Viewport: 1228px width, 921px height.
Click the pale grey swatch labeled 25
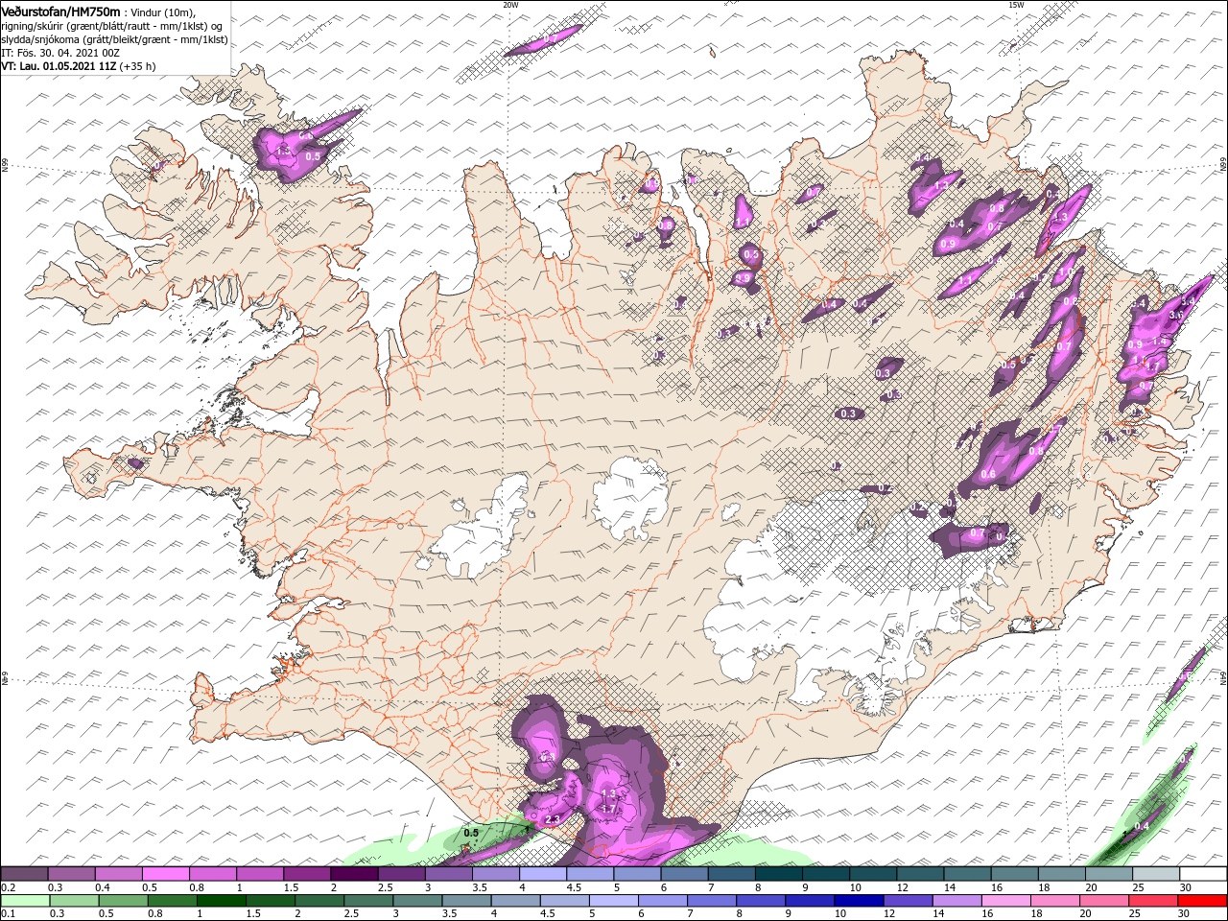tap(1156, 874)
